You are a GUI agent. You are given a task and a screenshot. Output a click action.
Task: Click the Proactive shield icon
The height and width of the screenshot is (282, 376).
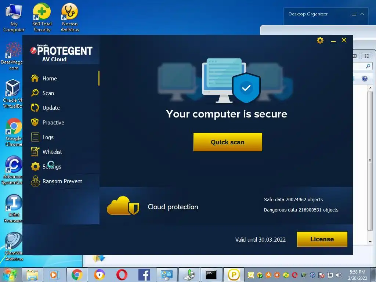(x=35, y=122)
